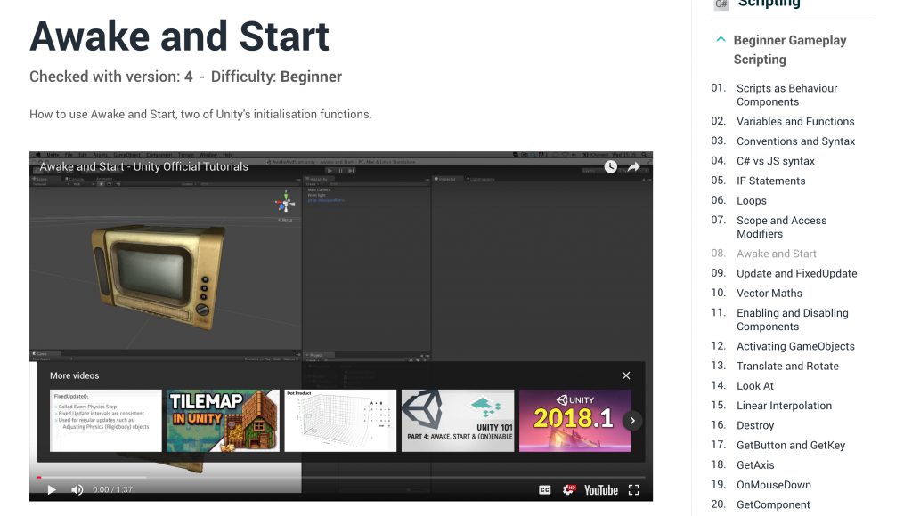
Task: Mute the video volume speaker icon
Action: point(77,490)
